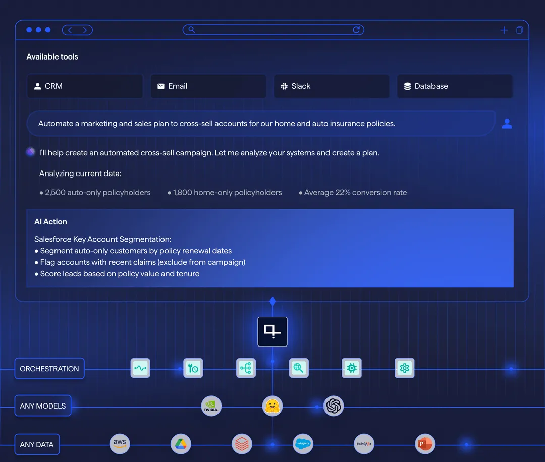The width and height of the screenshot is (545, 462).
Task: Open the Slack tool button
Action: pos(332,86)
